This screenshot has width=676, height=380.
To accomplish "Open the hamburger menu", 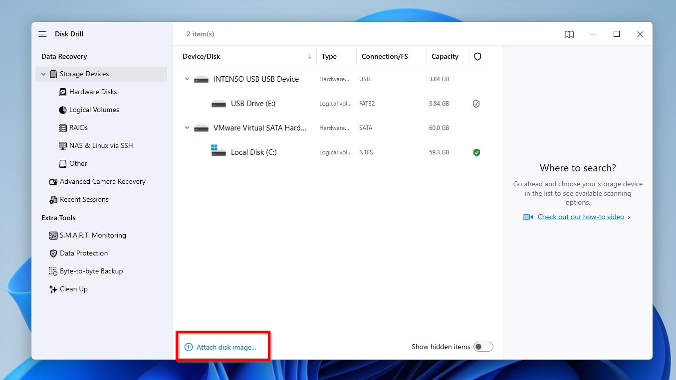I will [x=42, y=34].
